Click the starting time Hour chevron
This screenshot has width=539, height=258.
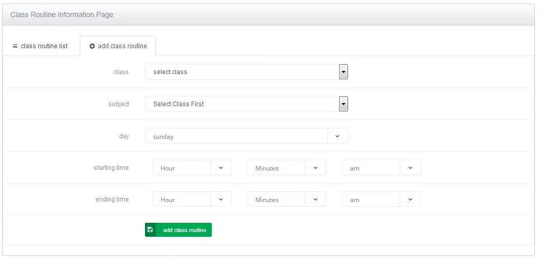coord(221,168)
